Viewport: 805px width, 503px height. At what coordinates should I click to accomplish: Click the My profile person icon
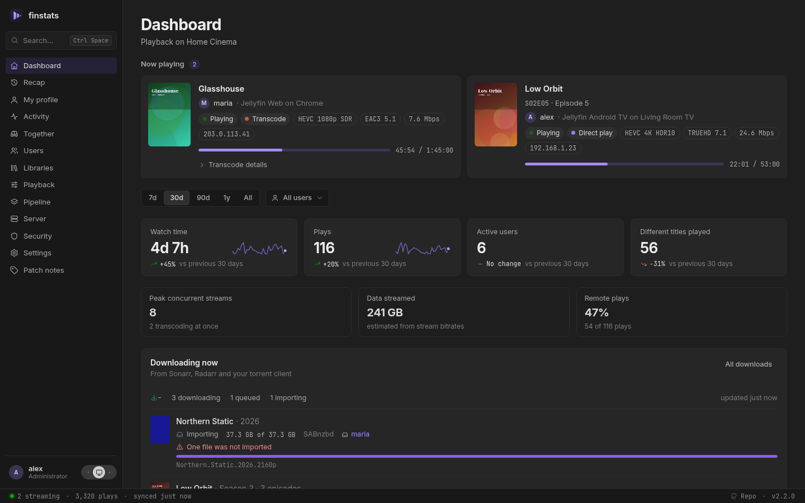(x=14, y=100)
